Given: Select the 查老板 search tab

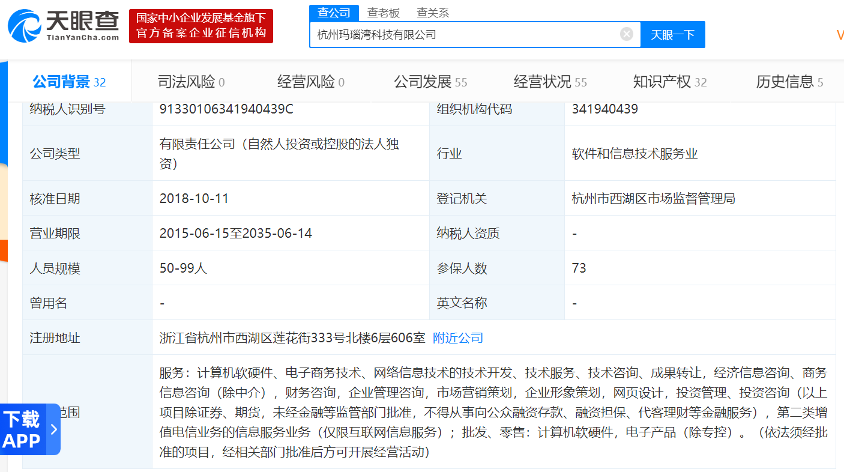Looking at the screenshot, I should pyautogui.click(x=384, y=13).
